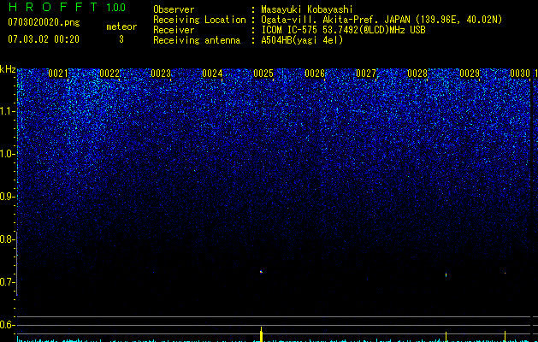The image size is (538, 342).
Task: Click the 0024 time marker
Action: pyautogui.click(x=212, y=74)
